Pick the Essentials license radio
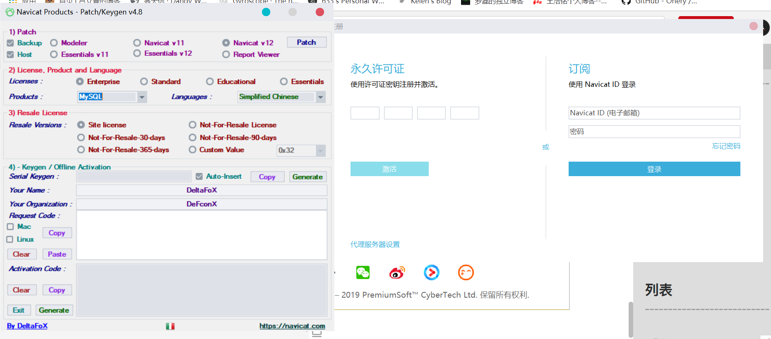 pyautogui.click(x=283, y=81)
